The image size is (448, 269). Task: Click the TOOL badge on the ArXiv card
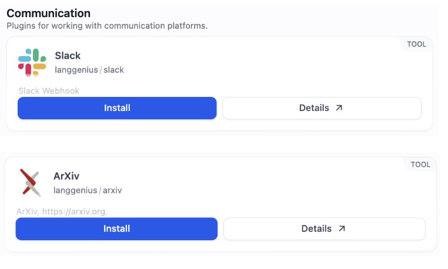(x=420, y=164)
